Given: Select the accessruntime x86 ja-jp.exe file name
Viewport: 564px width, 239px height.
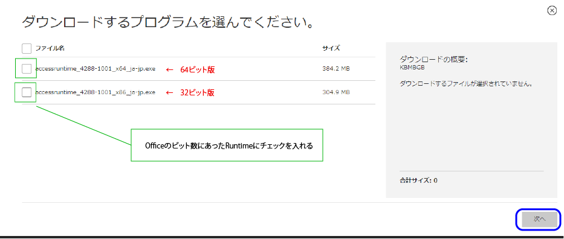Looking at the screenshot, I should click(x=96, y=92).
